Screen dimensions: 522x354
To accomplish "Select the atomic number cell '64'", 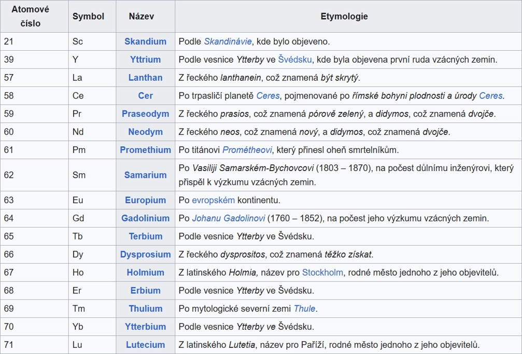I will (34, 218).
